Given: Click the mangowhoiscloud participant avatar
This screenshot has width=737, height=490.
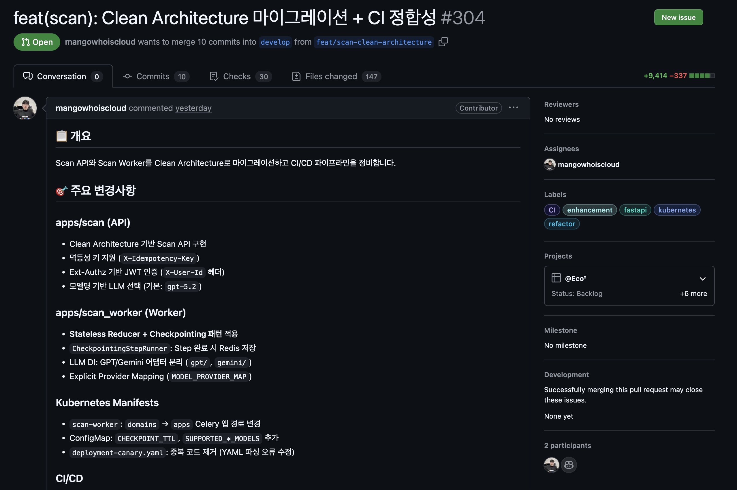Looking at the screenshot, I should [551, 465].
